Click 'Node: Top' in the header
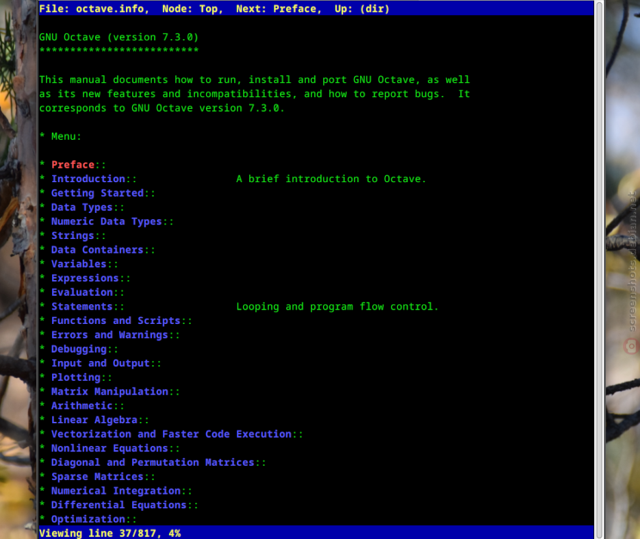The image size is (640, 539). click(192, 9)
